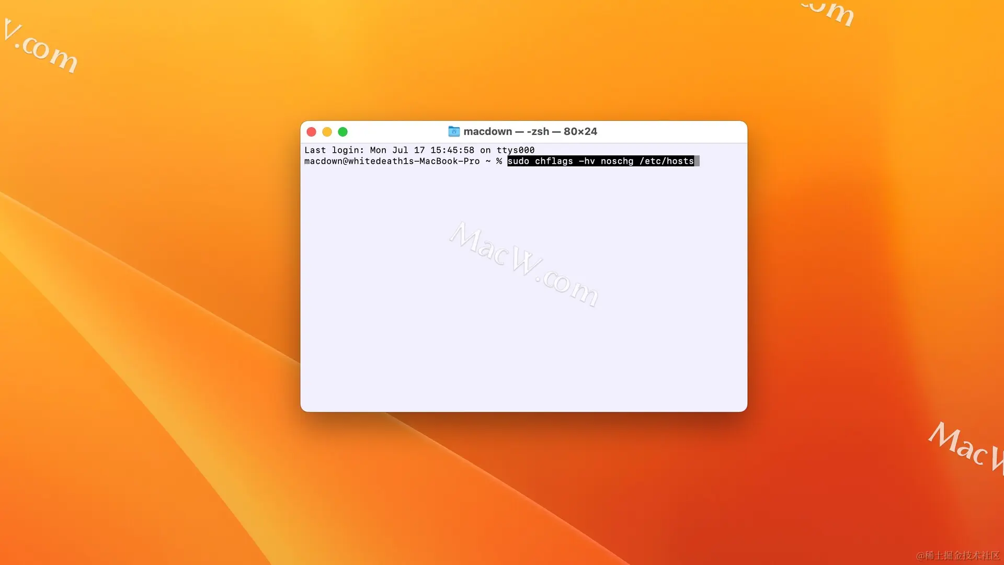Close the Terminal window with red button
This screenshot has height=565, width=1004.
pyautogui.click(x=311, y=132)
